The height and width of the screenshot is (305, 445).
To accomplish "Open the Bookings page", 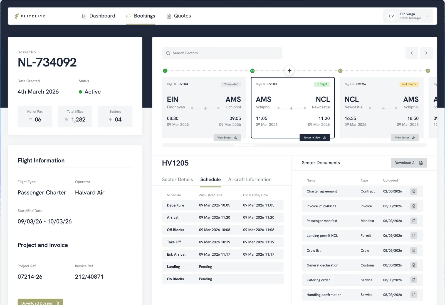I will [141, 16].
